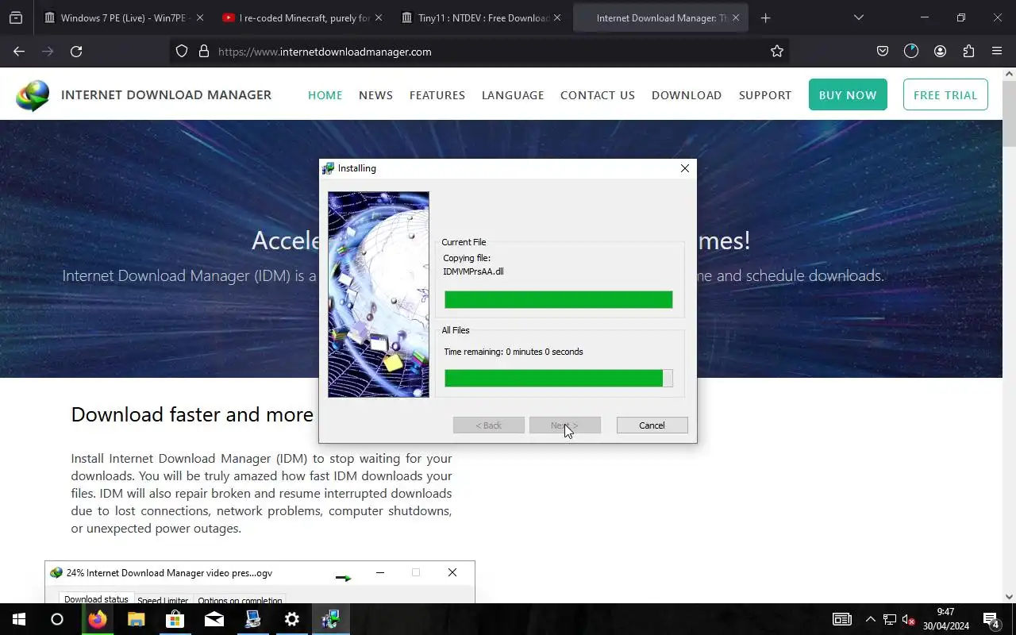
Task: Click the tracking protection shield icon
Action: click(x=182, y=51)
